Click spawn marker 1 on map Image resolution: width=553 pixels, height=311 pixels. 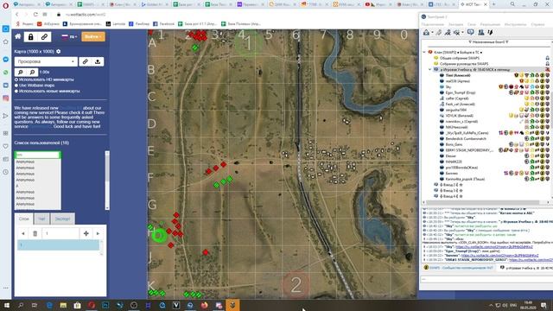click(x=248, y=44)
